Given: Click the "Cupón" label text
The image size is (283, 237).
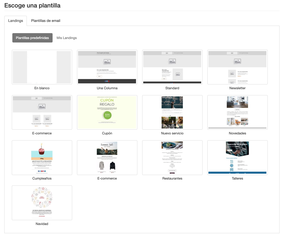Looking at the screenshot, I should pos(107,133).
